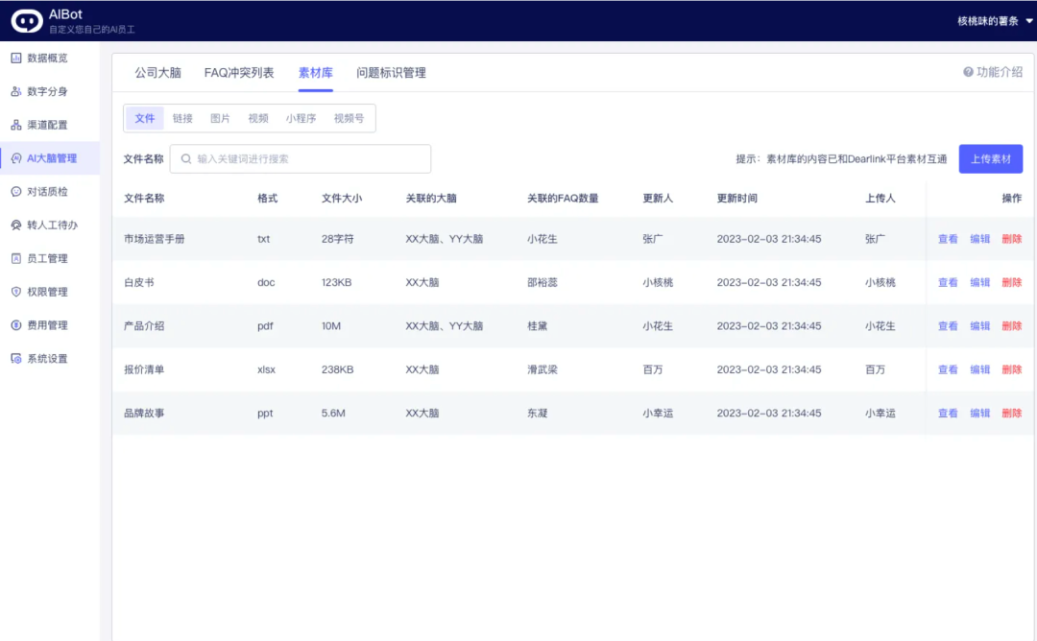Click the 费用管理 coin icon
Viewport: 1037px width, 641px height.
pyautogui.click(x=16, y=325)
